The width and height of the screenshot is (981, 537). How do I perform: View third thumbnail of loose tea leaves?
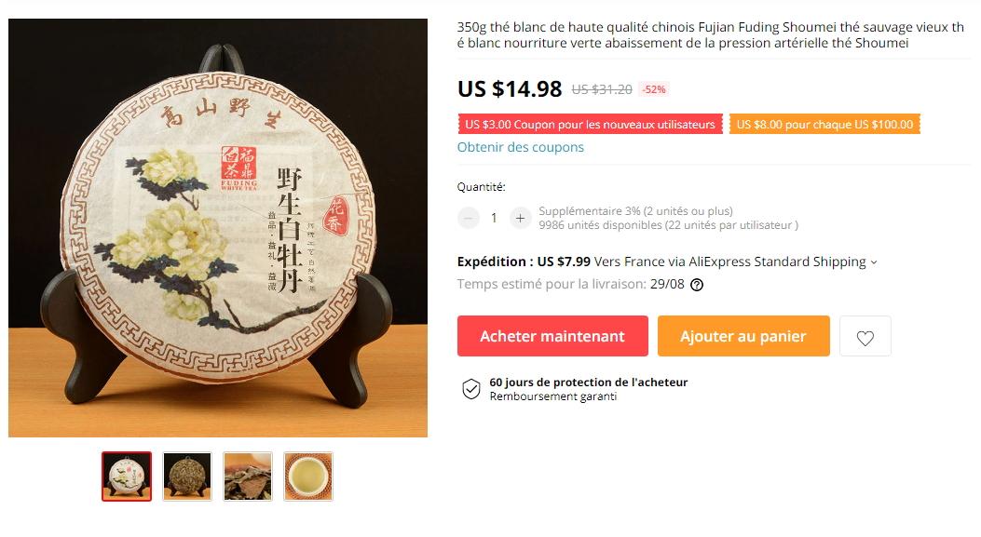[x=248, y=477]
